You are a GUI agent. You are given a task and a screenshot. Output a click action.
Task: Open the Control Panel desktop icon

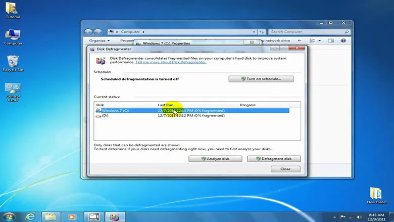click(x=13, y=92)
